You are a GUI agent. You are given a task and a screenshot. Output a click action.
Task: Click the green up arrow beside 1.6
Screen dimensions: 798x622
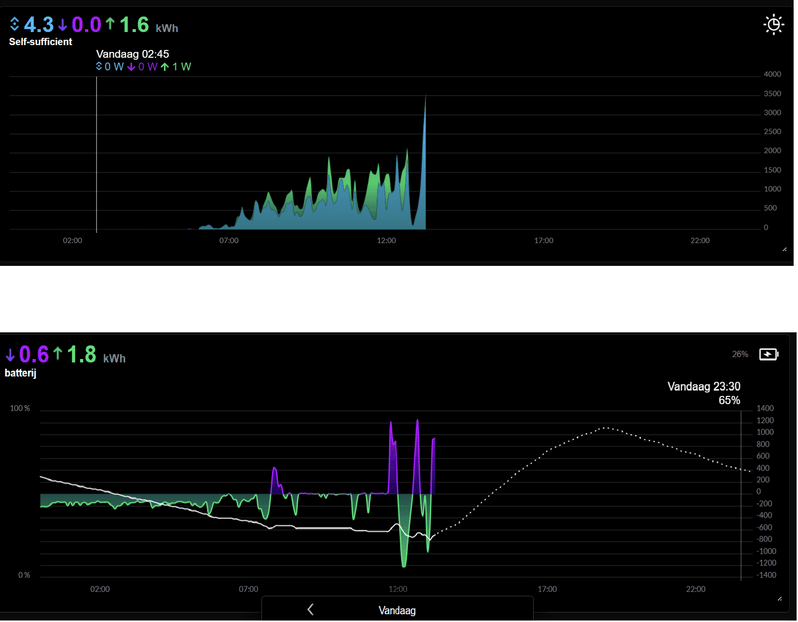point(110,23)
